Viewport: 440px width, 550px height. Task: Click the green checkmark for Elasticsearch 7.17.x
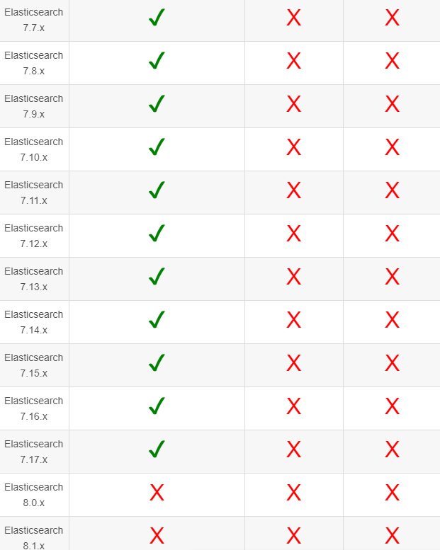pyautogui.click(x=157, y=449)
